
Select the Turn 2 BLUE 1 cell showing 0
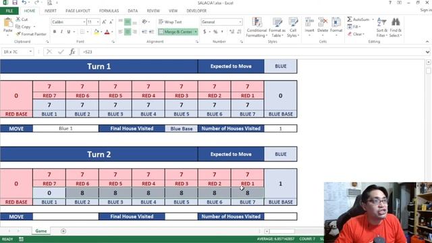tap(49, 193)
